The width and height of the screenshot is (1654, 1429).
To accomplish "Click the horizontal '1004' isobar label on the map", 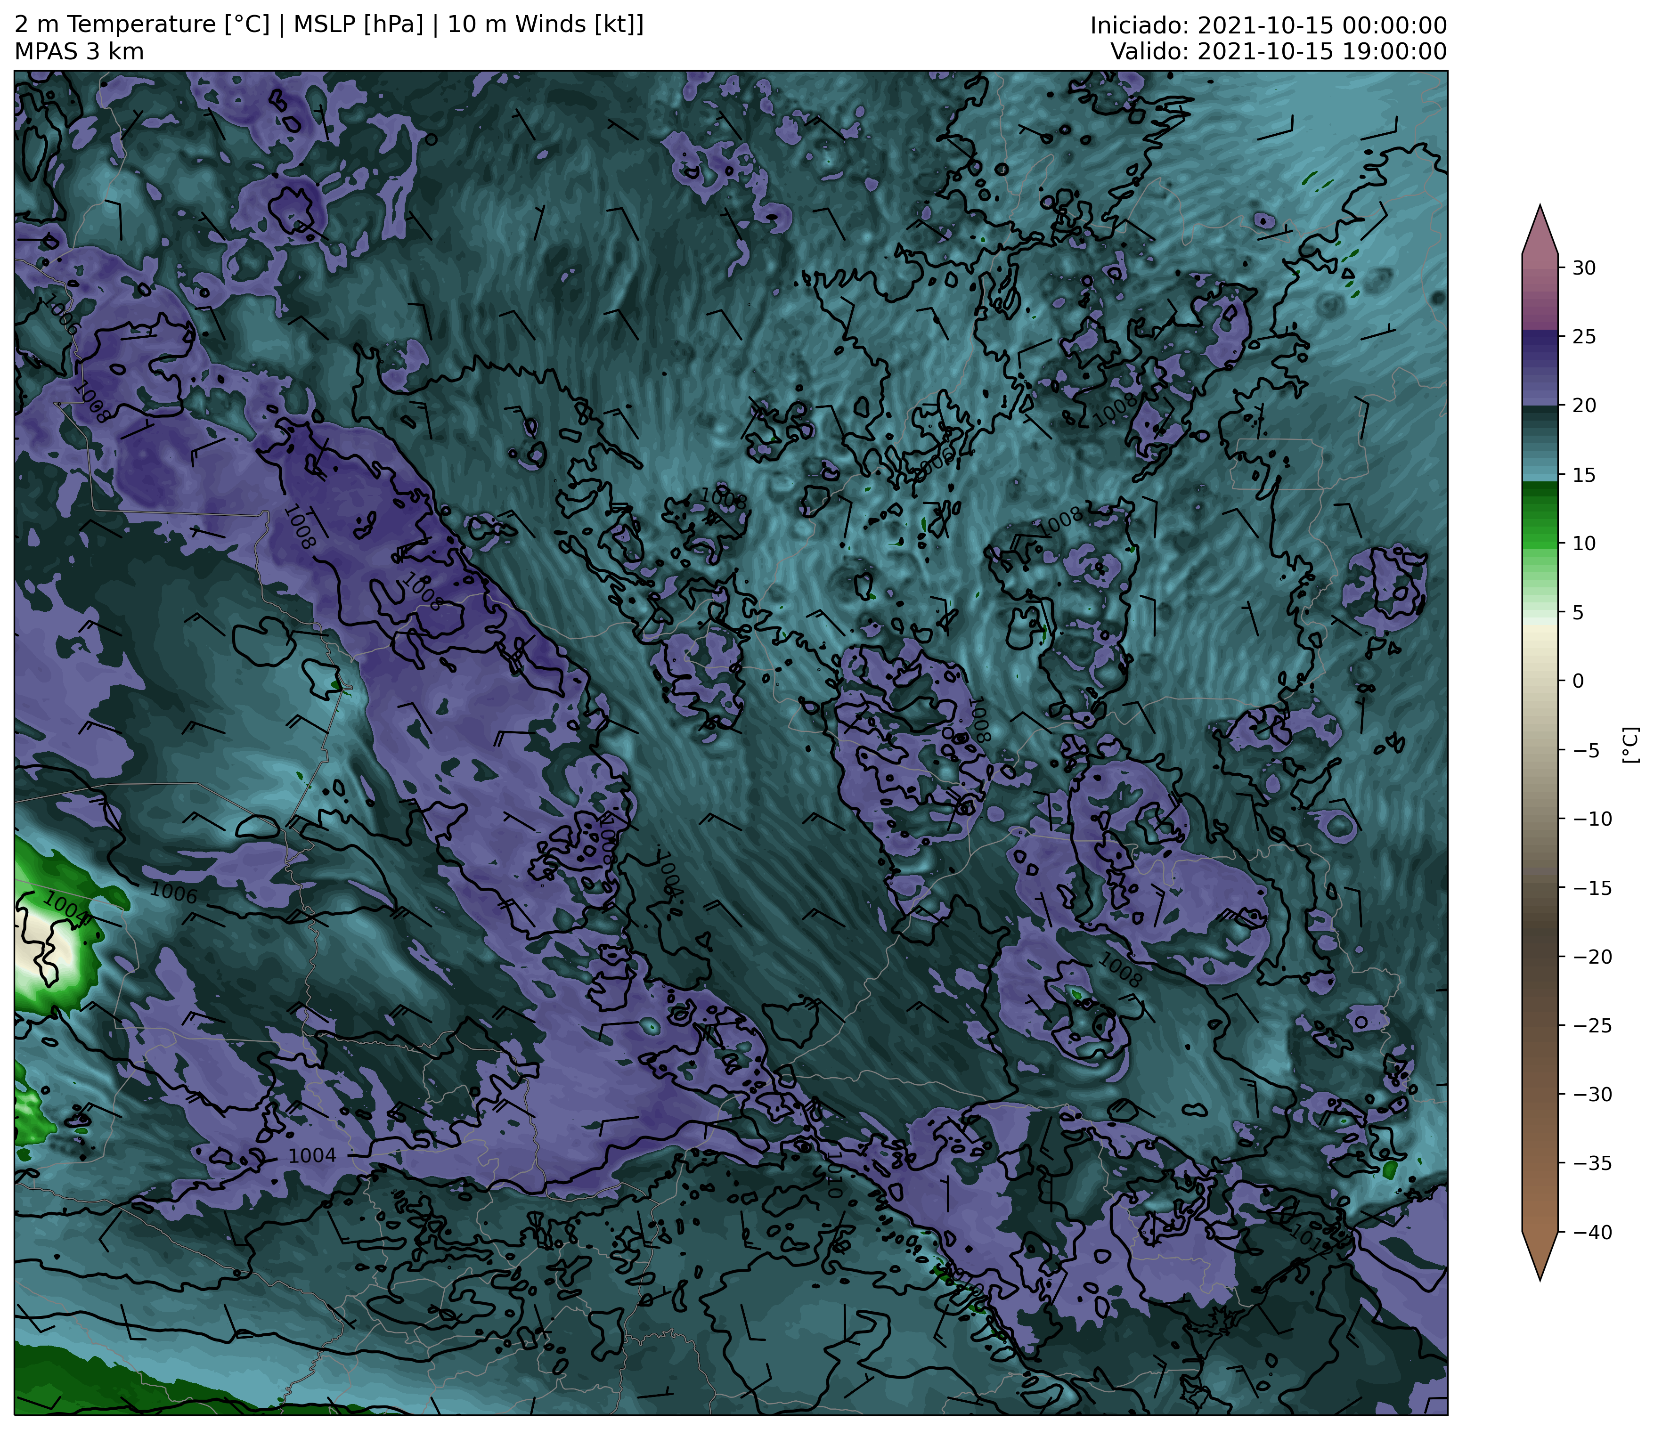I will [x=312, y=1156].
